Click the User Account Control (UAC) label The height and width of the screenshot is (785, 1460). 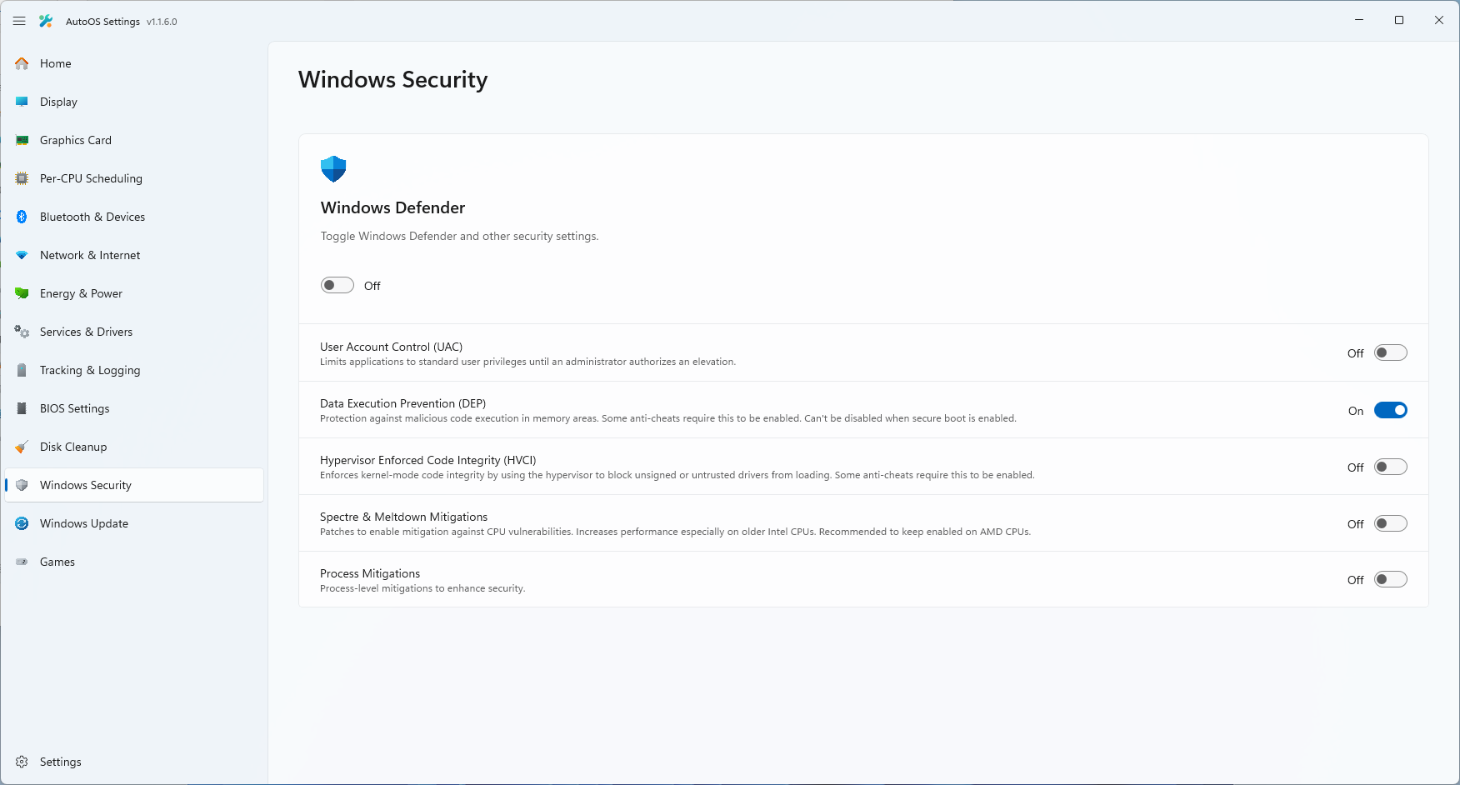coord(391,347)
